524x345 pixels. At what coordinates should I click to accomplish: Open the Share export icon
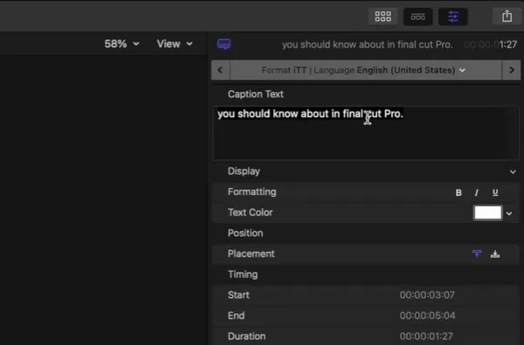(x=507, y=16)
